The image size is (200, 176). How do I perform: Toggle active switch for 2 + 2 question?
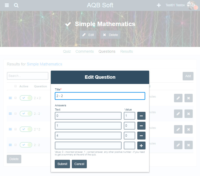[26, 98]
